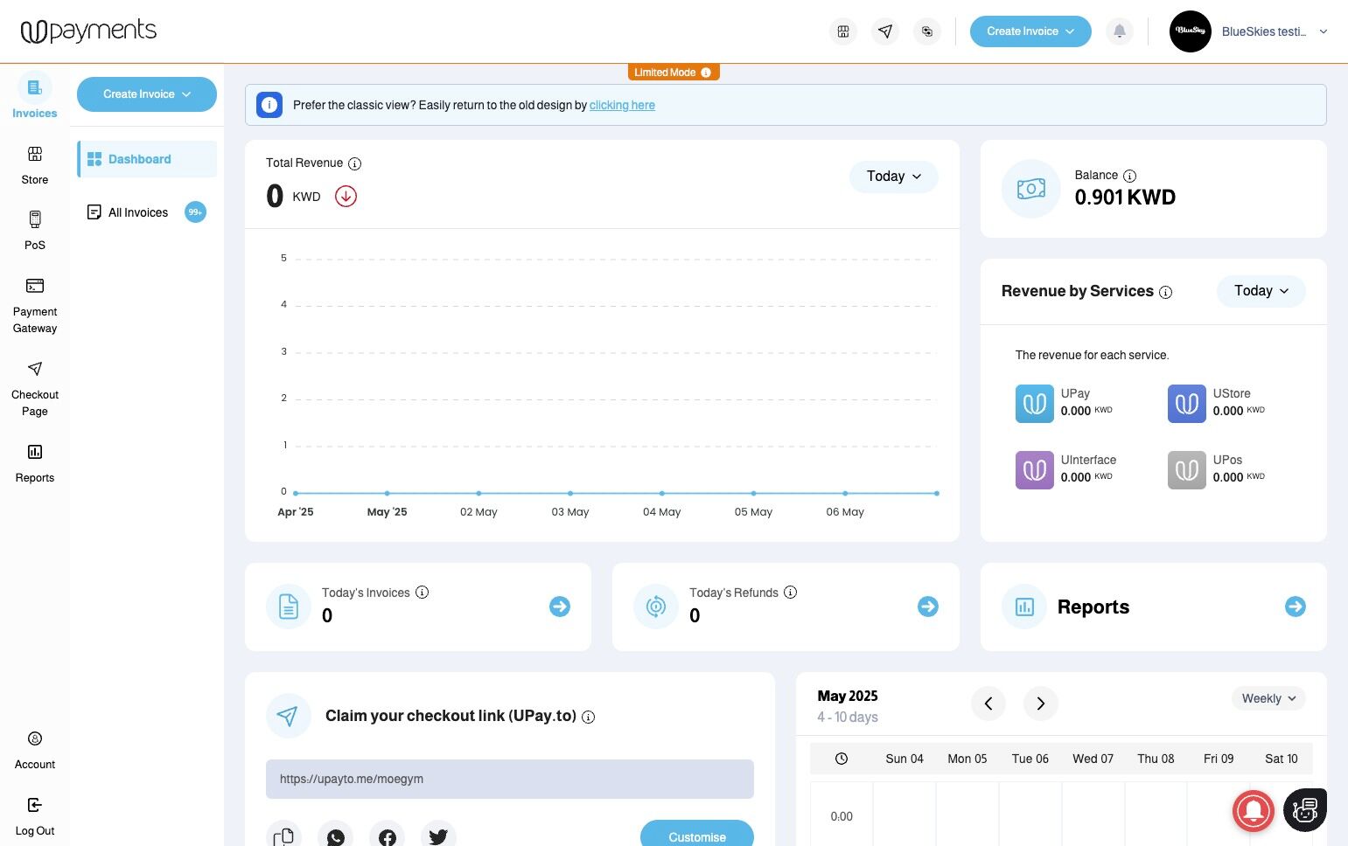Expand the top Create Invoice dropdown
Viewport: 1348px width, 846px height.
(1030, 31)
